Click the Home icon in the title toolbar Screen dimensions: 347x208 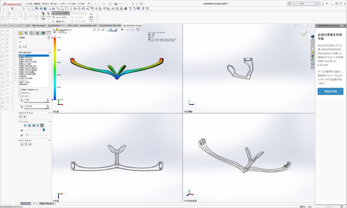click(94, 3)
